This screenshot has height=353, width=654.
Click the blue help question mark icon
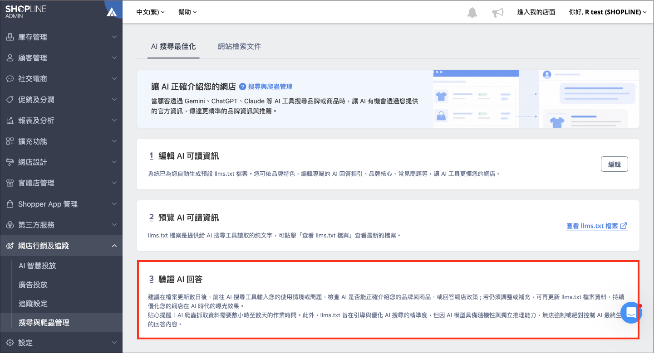(x=242, y=87)
